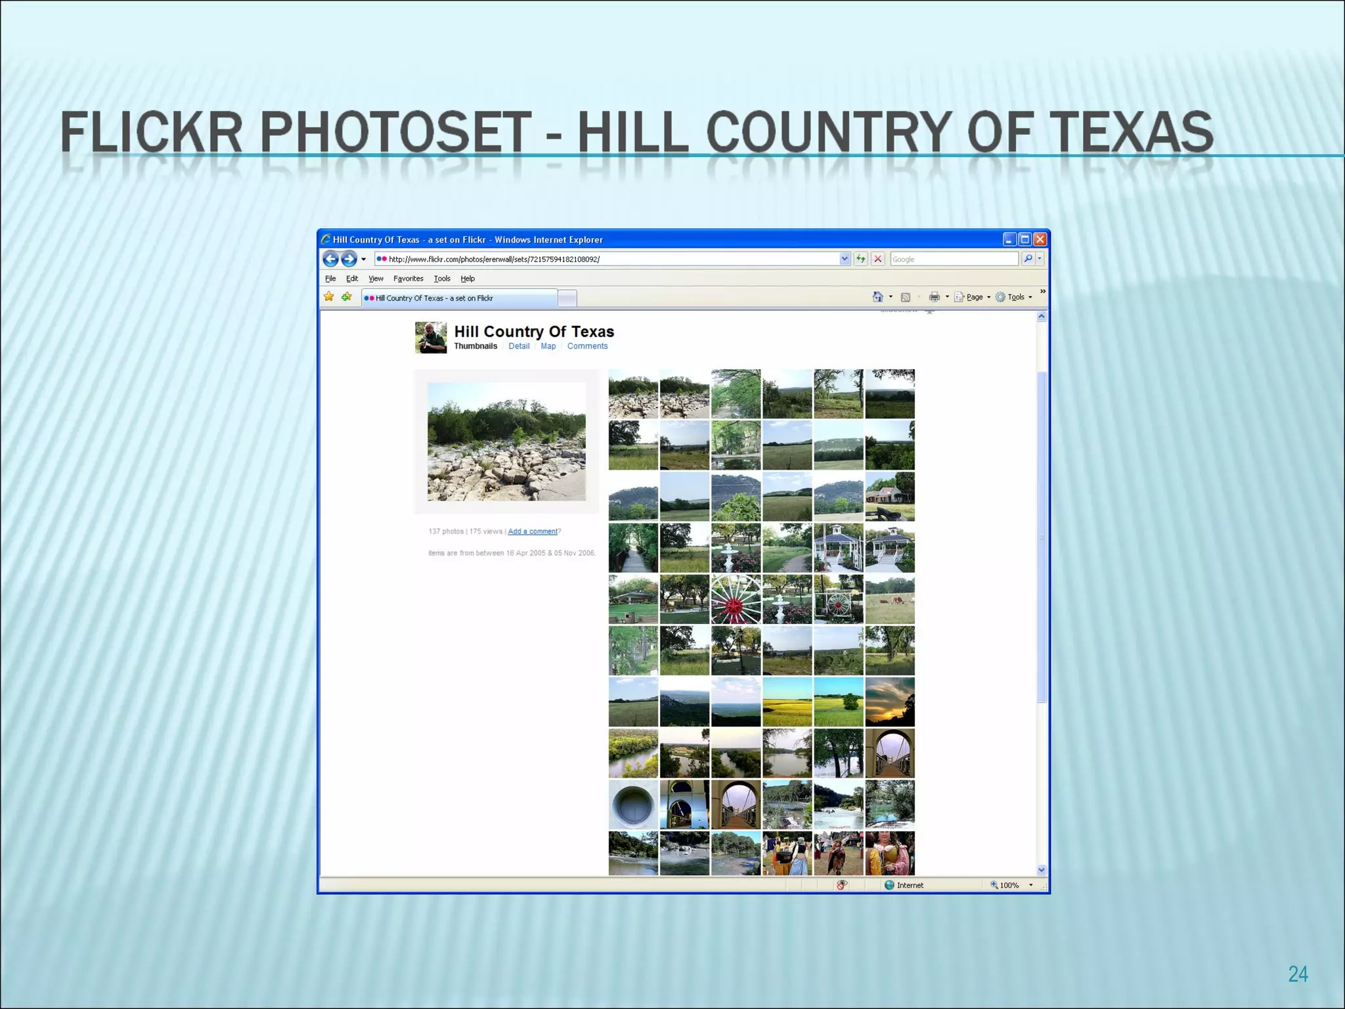Click the browser Forward arrow button
This screenshot has width=1345, height=1009.
349,259
